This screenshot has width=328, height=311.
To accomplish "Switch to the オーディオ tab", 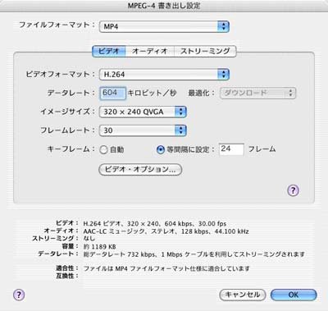I will 149,51.
